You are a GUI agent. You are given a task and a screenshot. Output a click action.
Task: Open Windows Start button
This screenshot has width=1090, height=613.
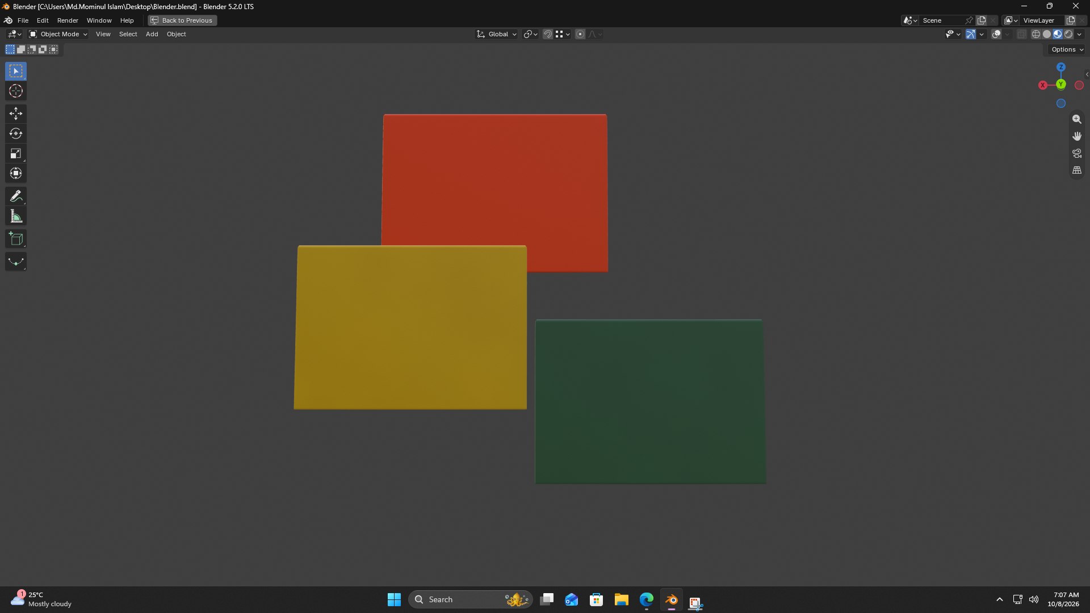(394, 599)
